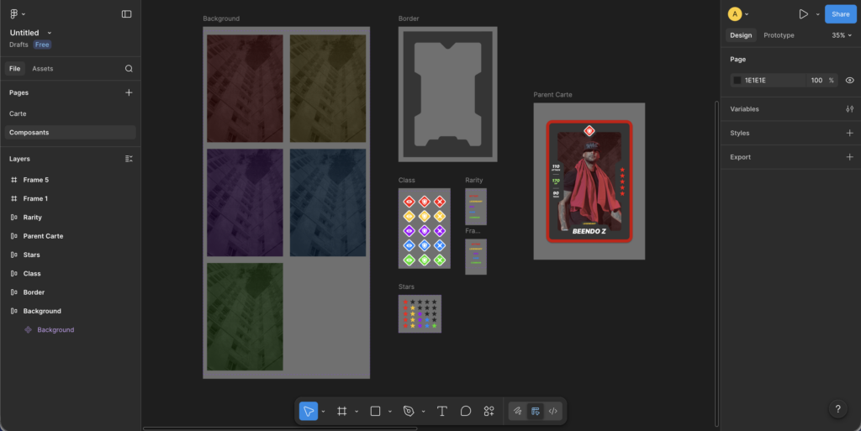Viewport: 861px width, 431px height.
Task: Add a new page with plus button
Action: [x=129, y=93]
